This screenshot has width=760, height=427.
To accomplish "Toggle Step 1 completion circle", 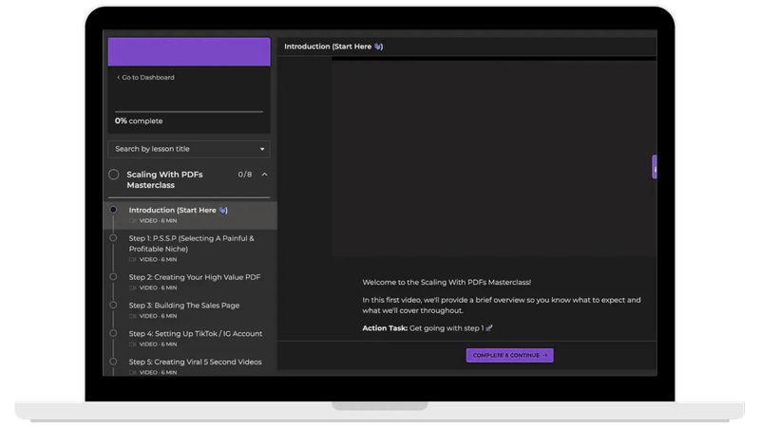I will point(113,238).
